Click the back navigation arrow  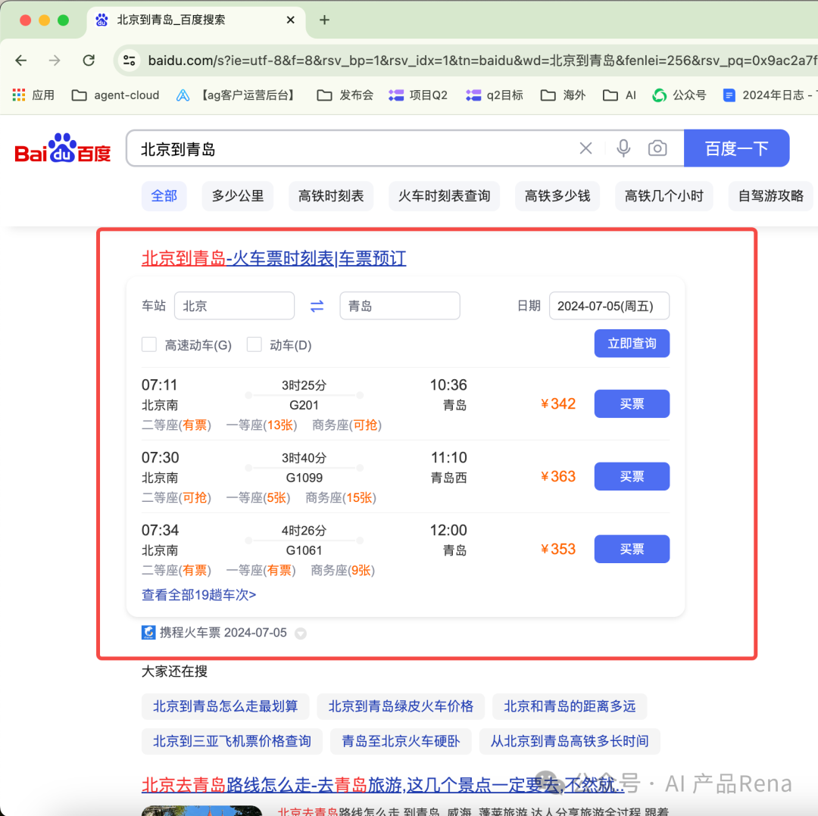(20, 60)
